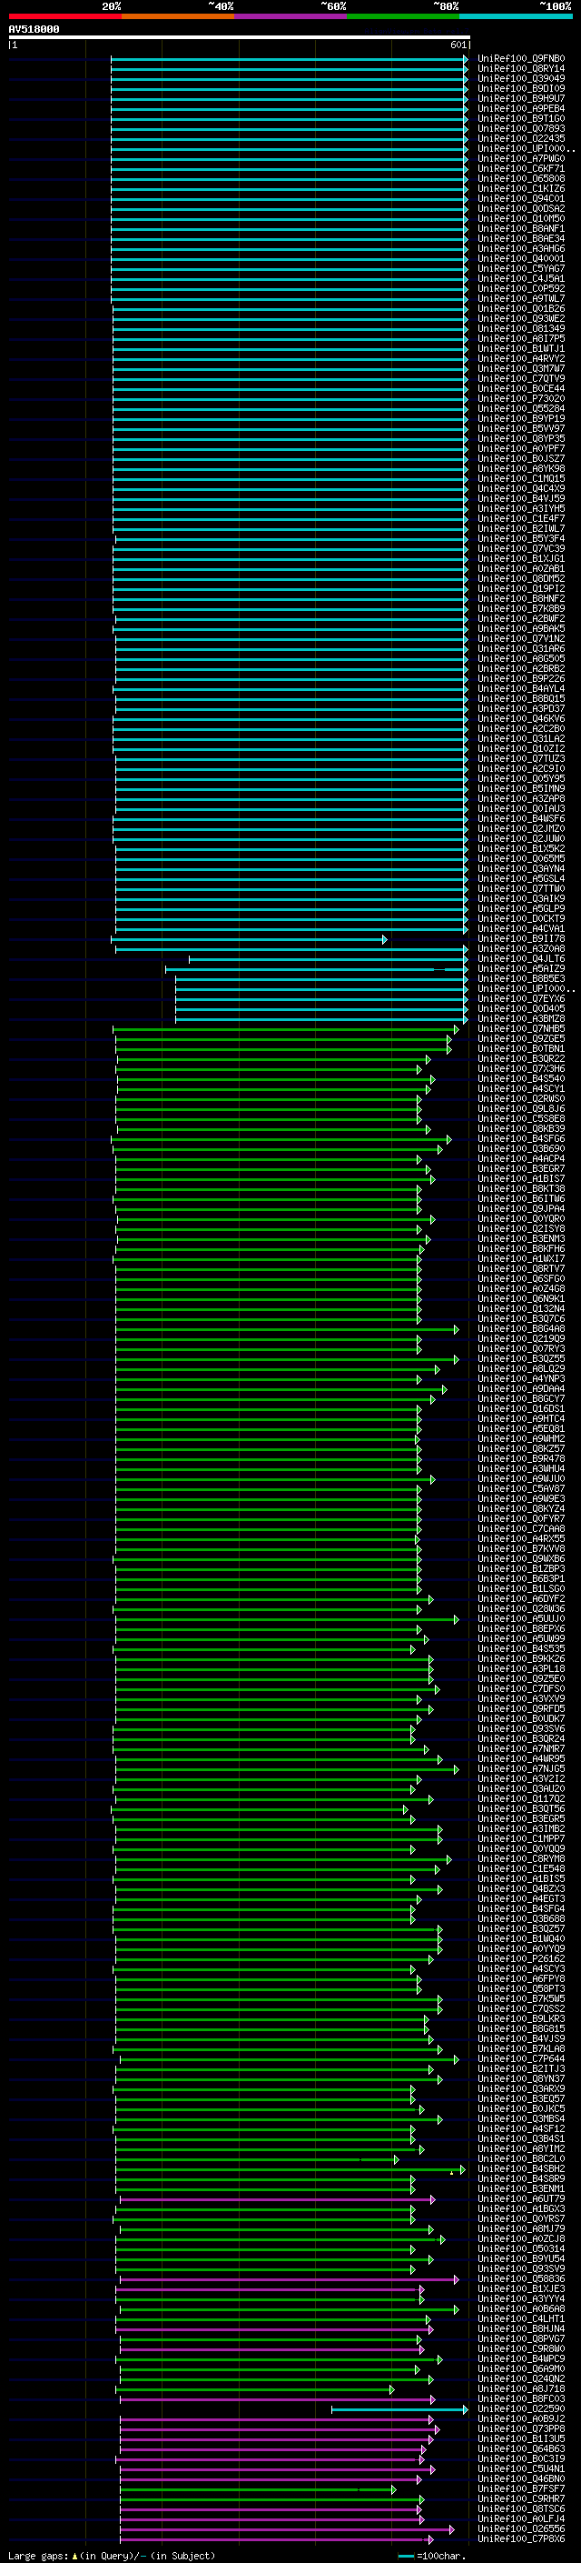The image size is (581, 2563).
Task: Select hit label UniRef100_A3BMZ8
Action: click(521, 1019)
